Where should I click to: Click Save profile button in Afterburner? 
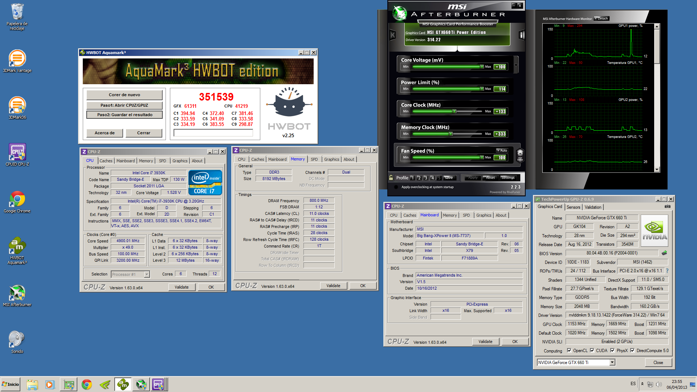[449, 178]
